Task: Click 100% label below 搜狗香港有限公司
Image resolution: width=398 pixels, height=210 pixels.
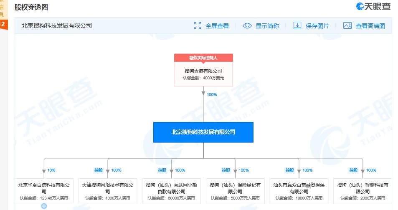Action: [x=212, y=95]
